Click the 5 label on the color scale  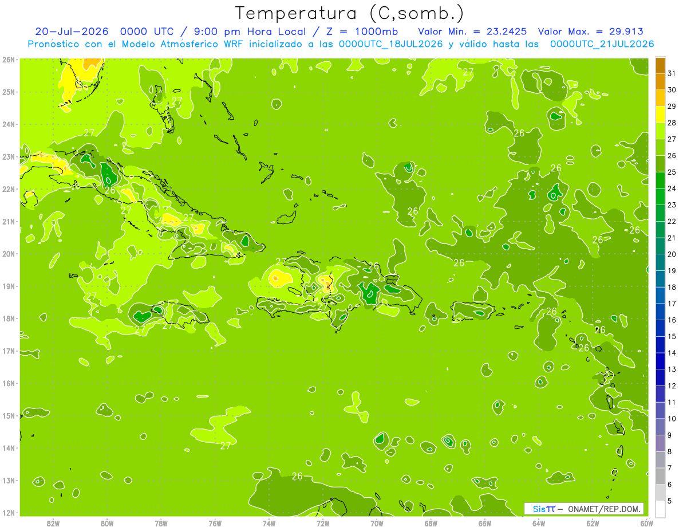click(670, 501)
